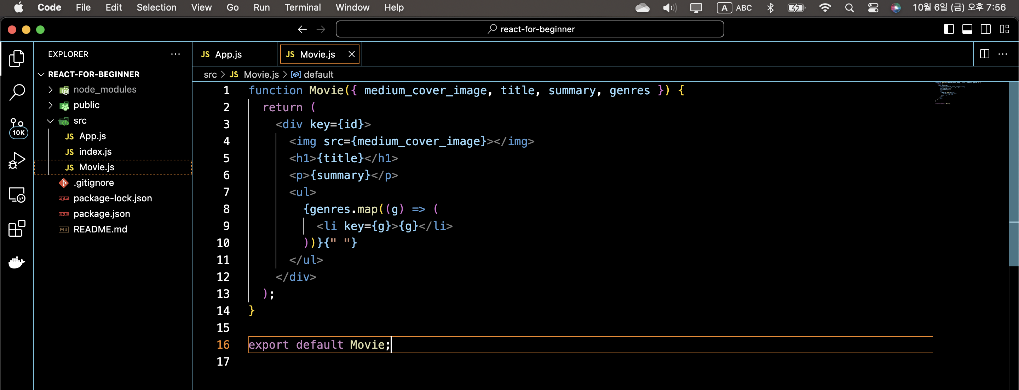Open the Run and Debug view
This screenshot has width=1019, height=390.
(17, 160)
